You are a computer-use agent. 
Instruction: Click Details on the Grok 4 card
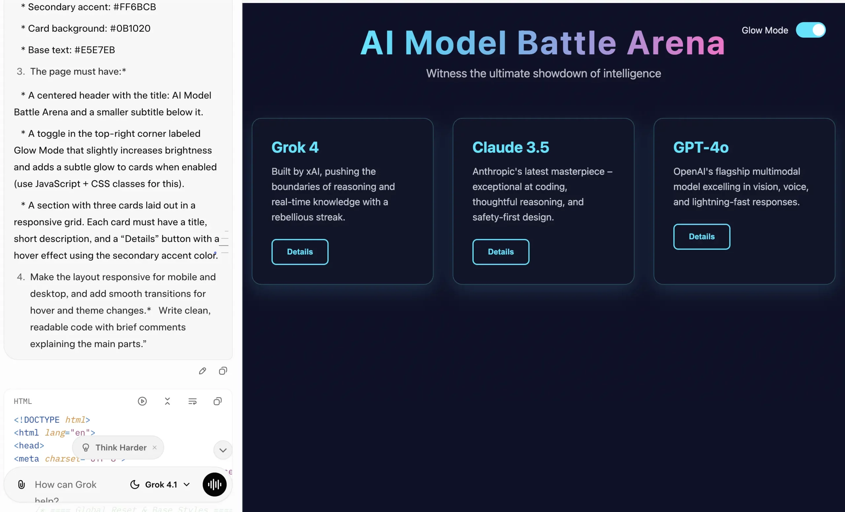click(x=300, y=252)
